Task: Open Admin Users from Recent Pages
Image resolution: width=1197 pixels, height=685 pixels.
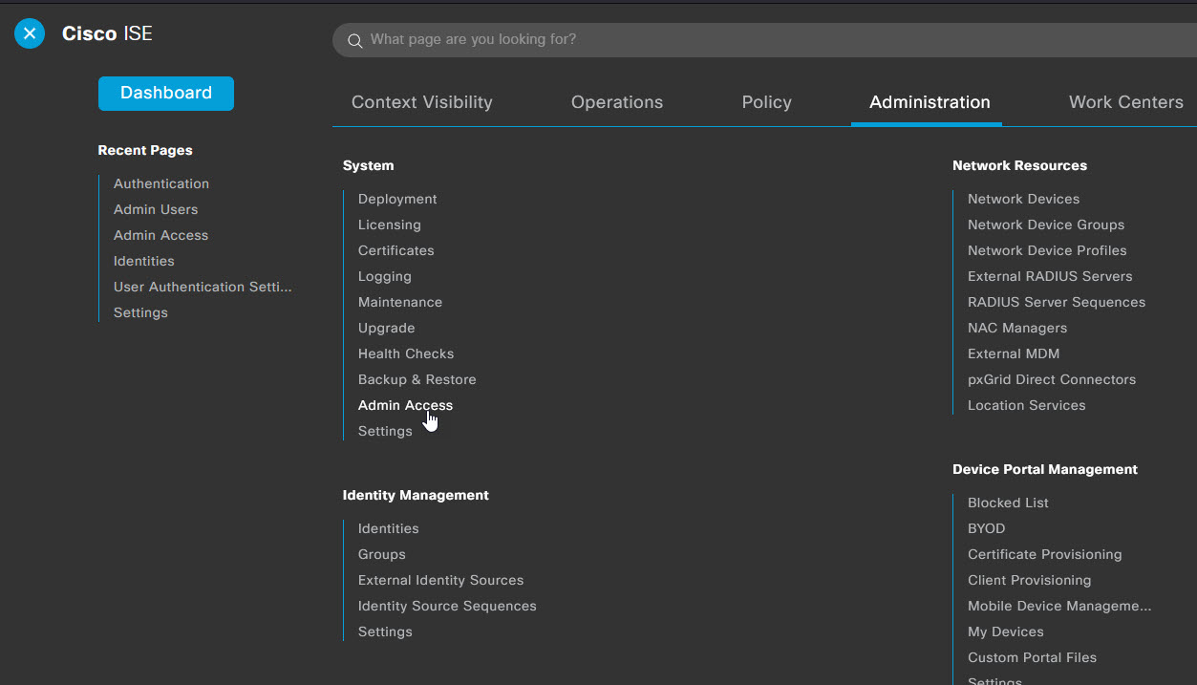Action: point(156,209)
